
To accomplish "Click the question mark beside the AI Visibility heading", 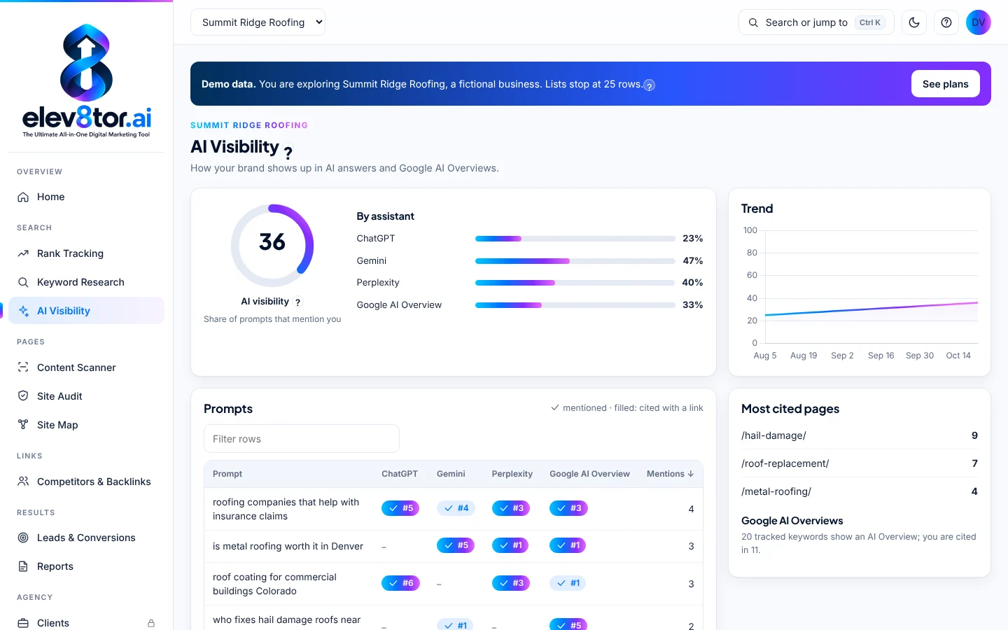I will pyautogui.click(x=288, y=152).
